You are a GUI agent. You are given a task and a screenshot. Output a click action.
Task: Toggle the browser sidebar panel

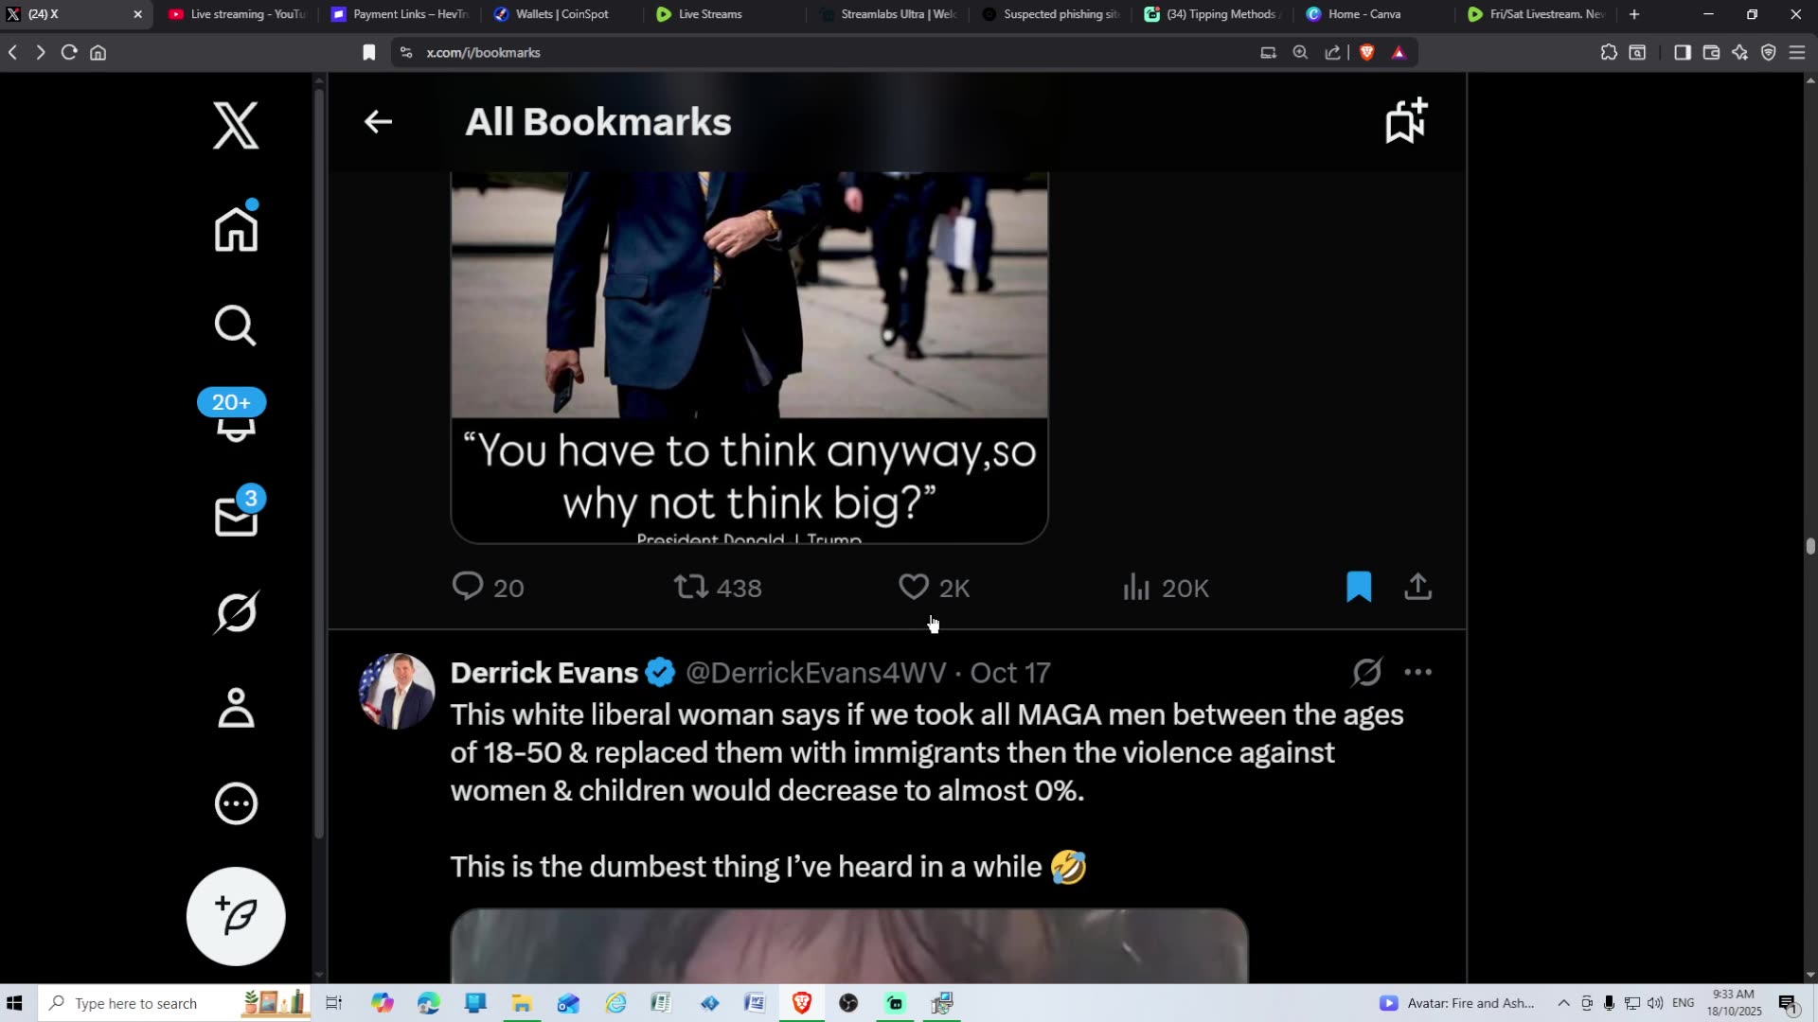(1683, 53)
